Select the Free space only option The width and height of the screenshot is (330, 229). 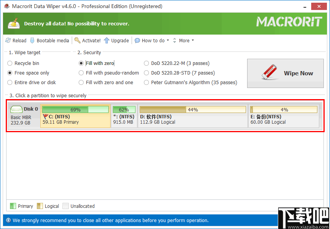[x=9, y=73]
